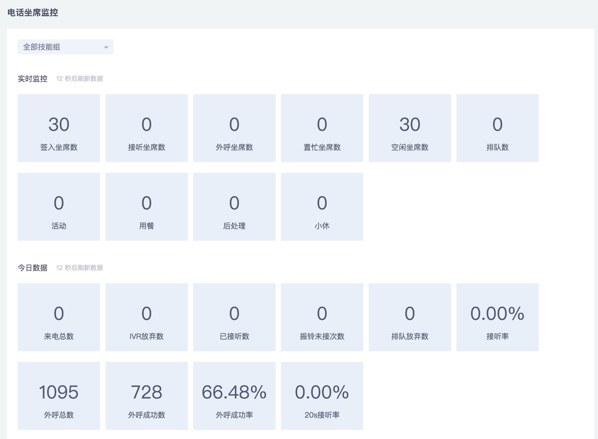This screenshot has width=598, height=439.
Task: Click the 后处理 status tile
Action: click(x=234, y=207)
